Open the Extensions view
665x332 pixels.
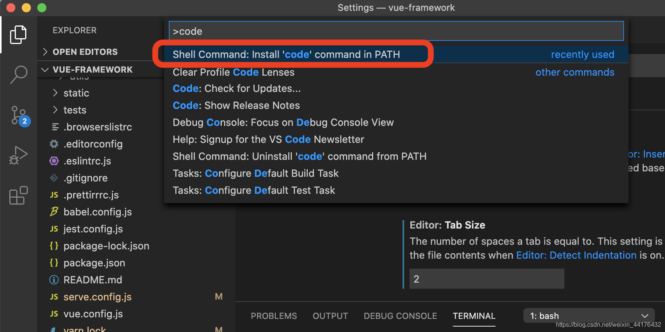pos(18,195)
